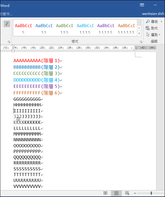Switch to Read Mode view
Image resolution: width=165 pixels, height=197 pixels.
(105, 193)
